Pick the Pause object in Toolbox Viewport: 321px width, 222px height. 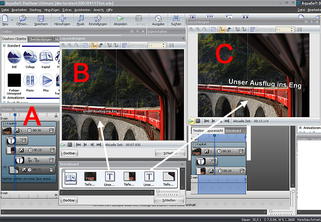tap(30, 80)
